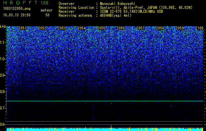Click the 0.8 kHz frequency label

coord(3,92)
